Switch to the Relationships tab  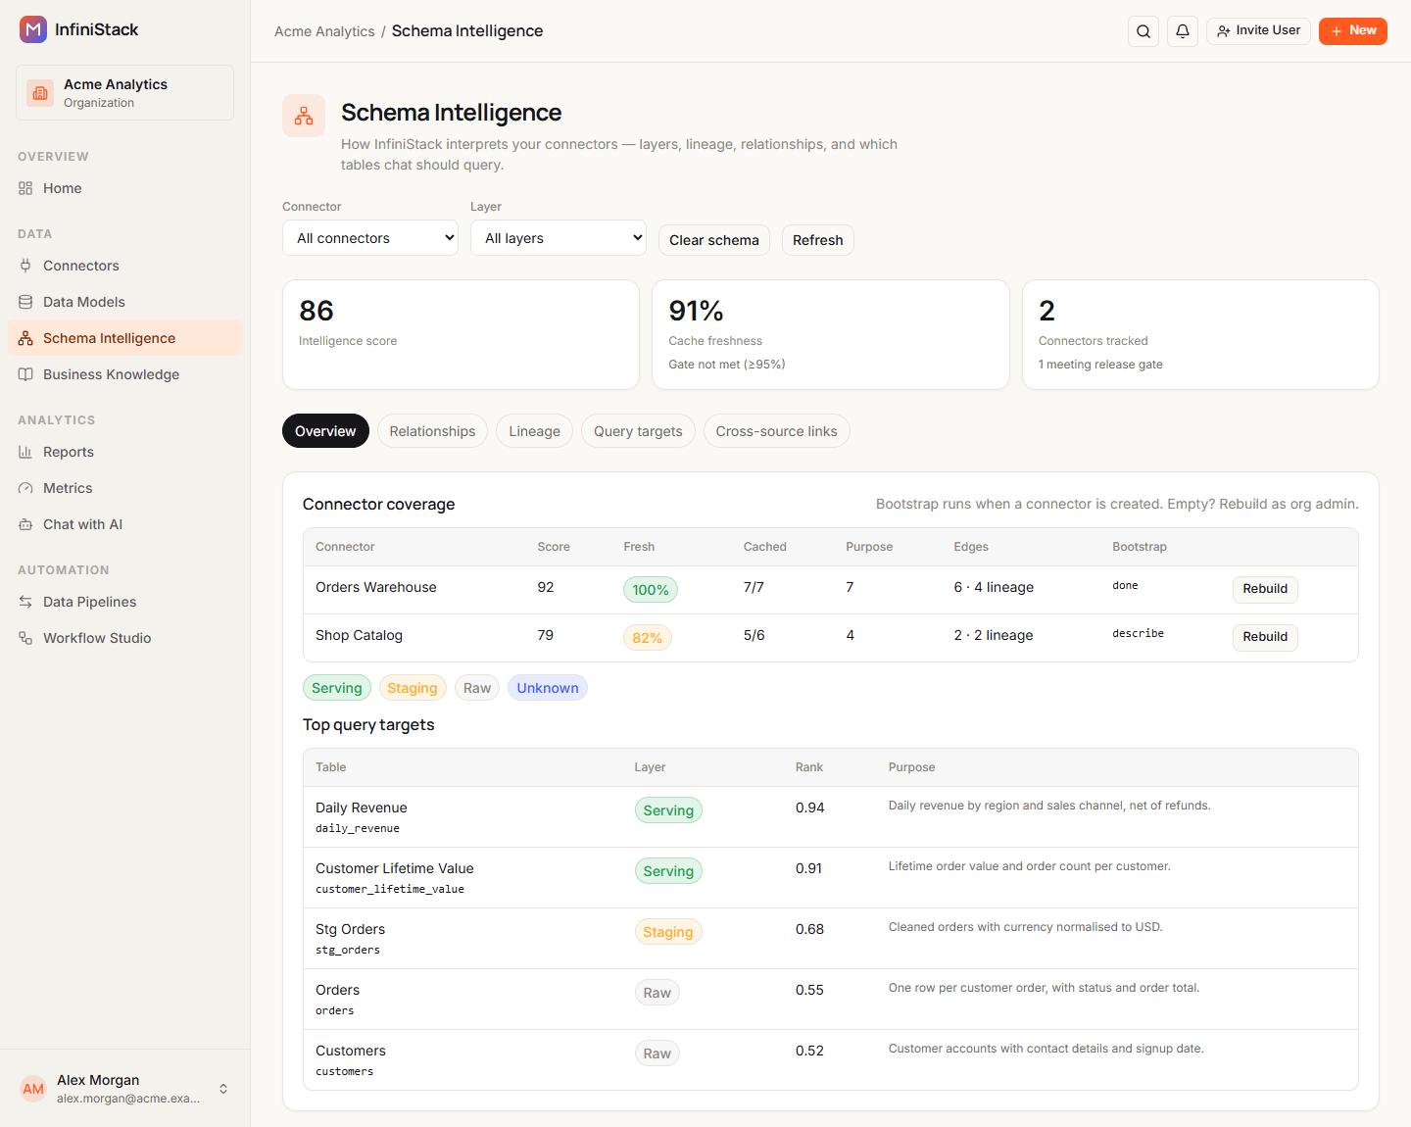[432, 431]
